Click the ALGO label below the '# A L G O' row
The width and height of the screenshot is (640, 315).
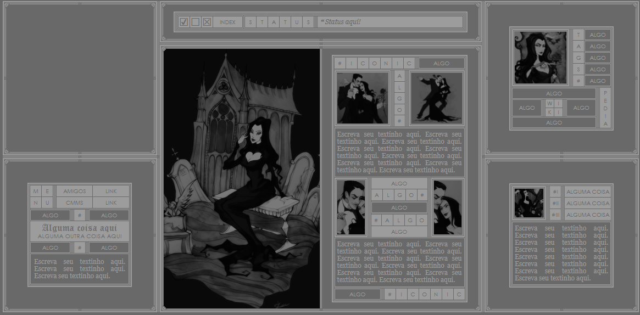[399, 232]
